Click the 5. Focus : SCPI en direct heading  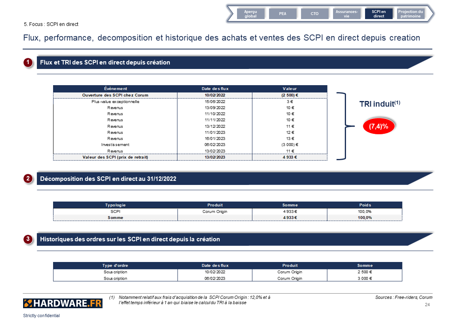click(x=51, y=24)
